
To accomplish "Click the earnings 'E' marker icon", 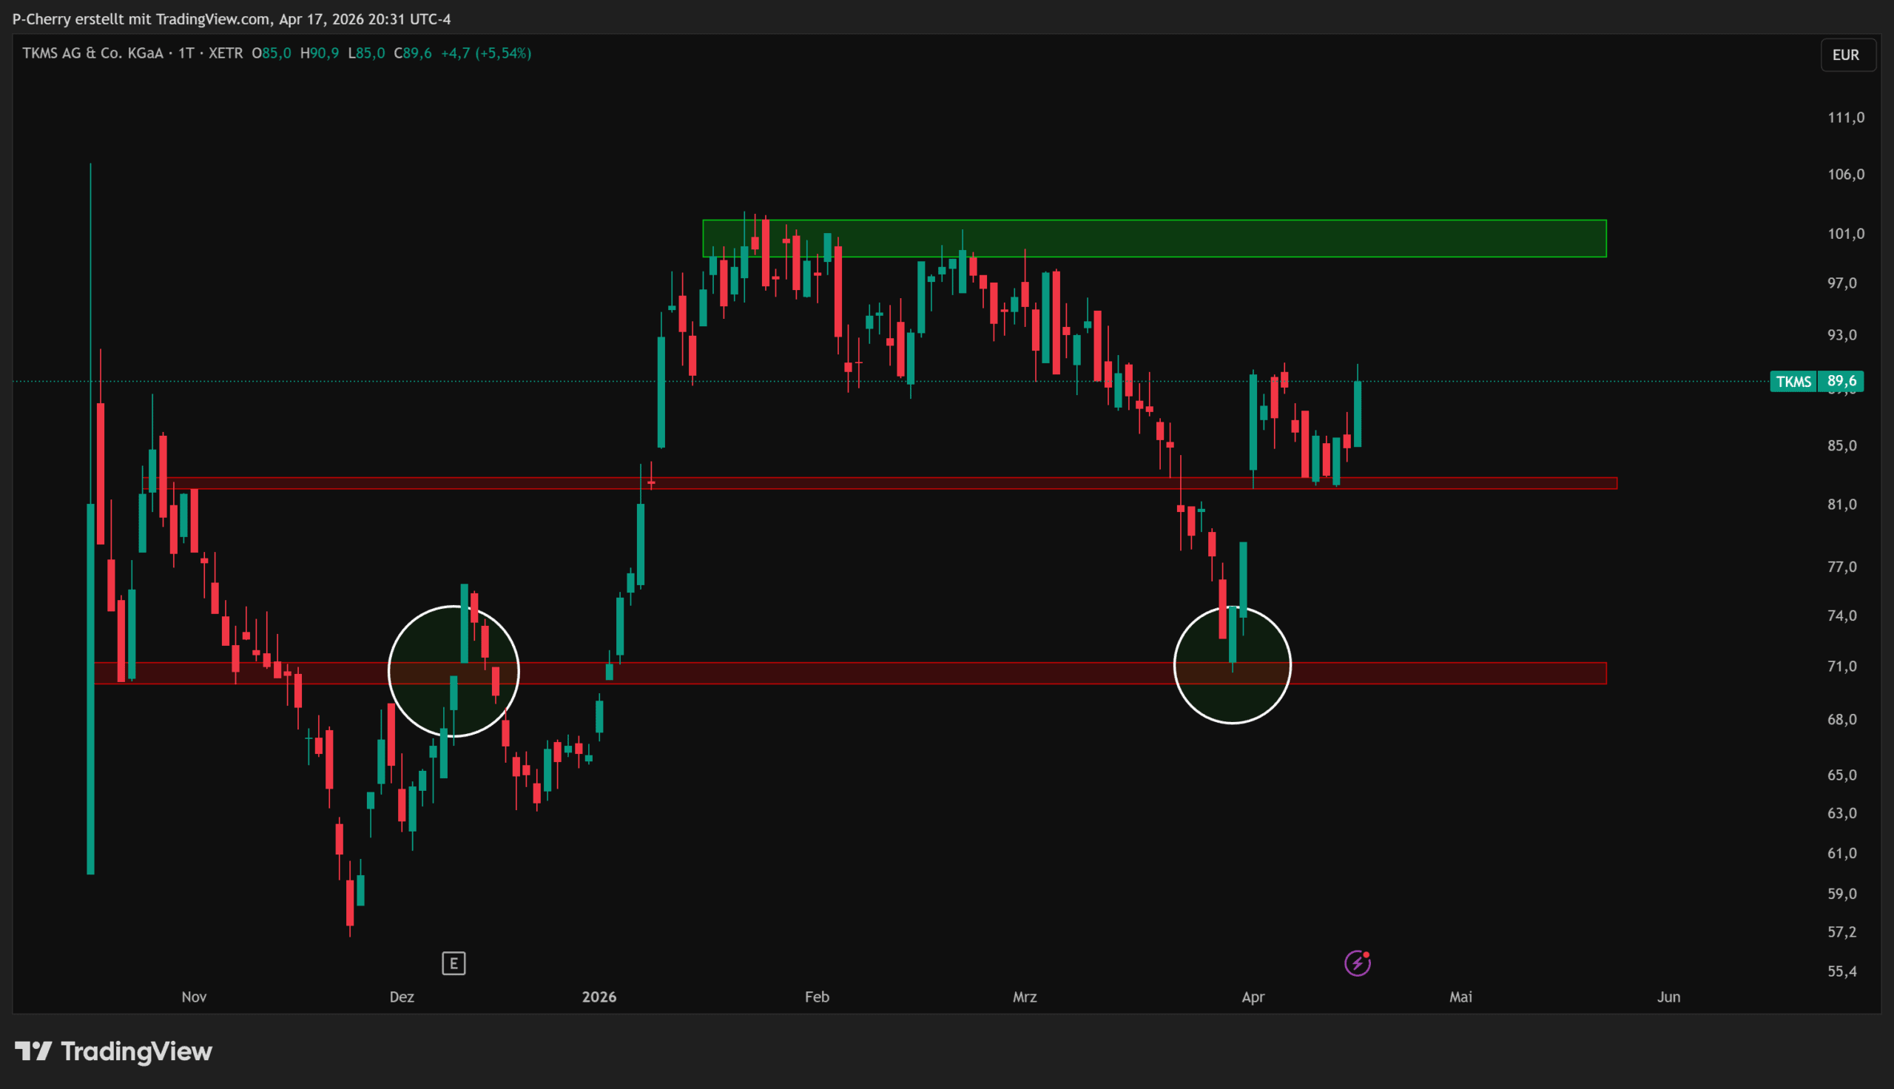I will (453, 963).
